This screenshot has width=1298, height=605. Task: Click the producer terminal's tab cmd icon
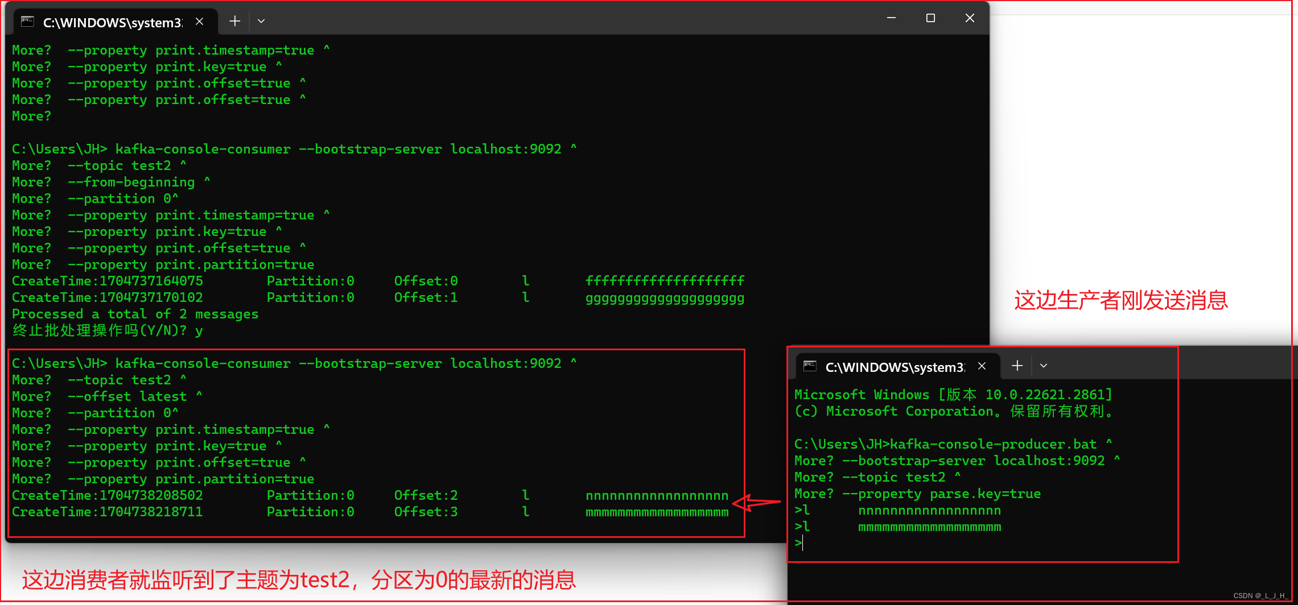coord(810,366)
